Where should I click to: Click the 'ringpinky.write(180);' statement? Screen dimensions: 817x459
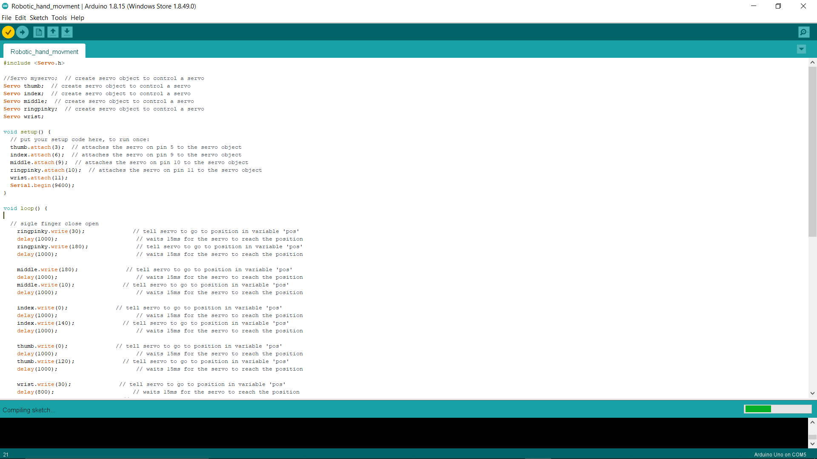pyautogui.click(x=52, y=246)
